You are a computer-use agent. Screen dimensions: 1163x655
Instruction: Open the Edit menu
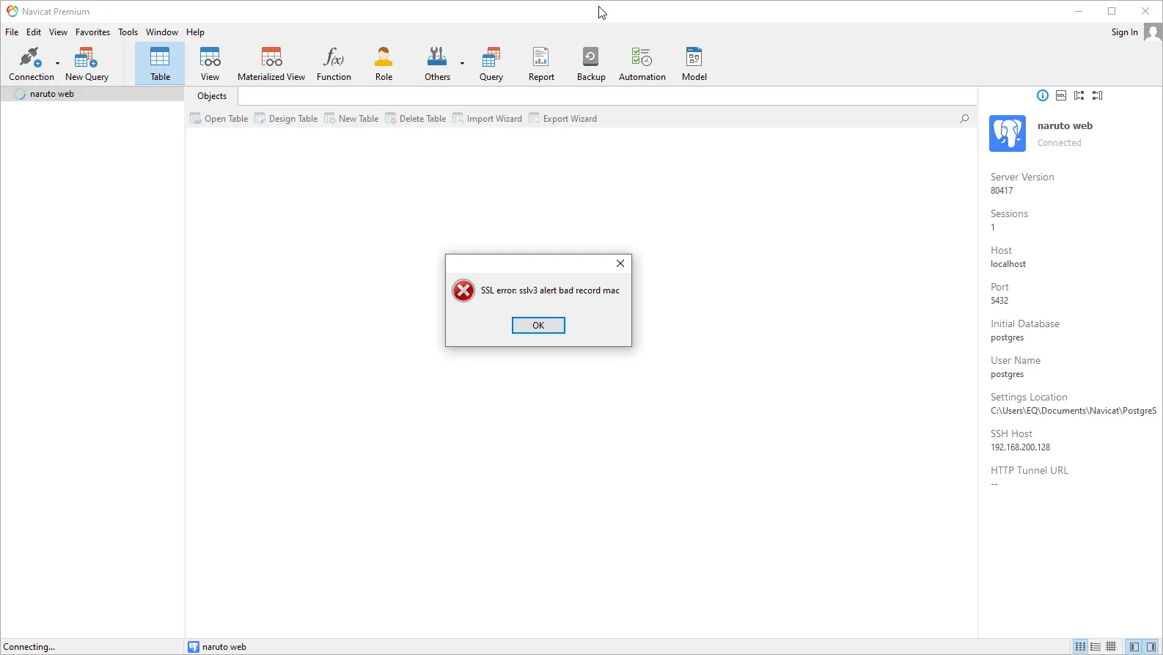[x=34, y=32]
